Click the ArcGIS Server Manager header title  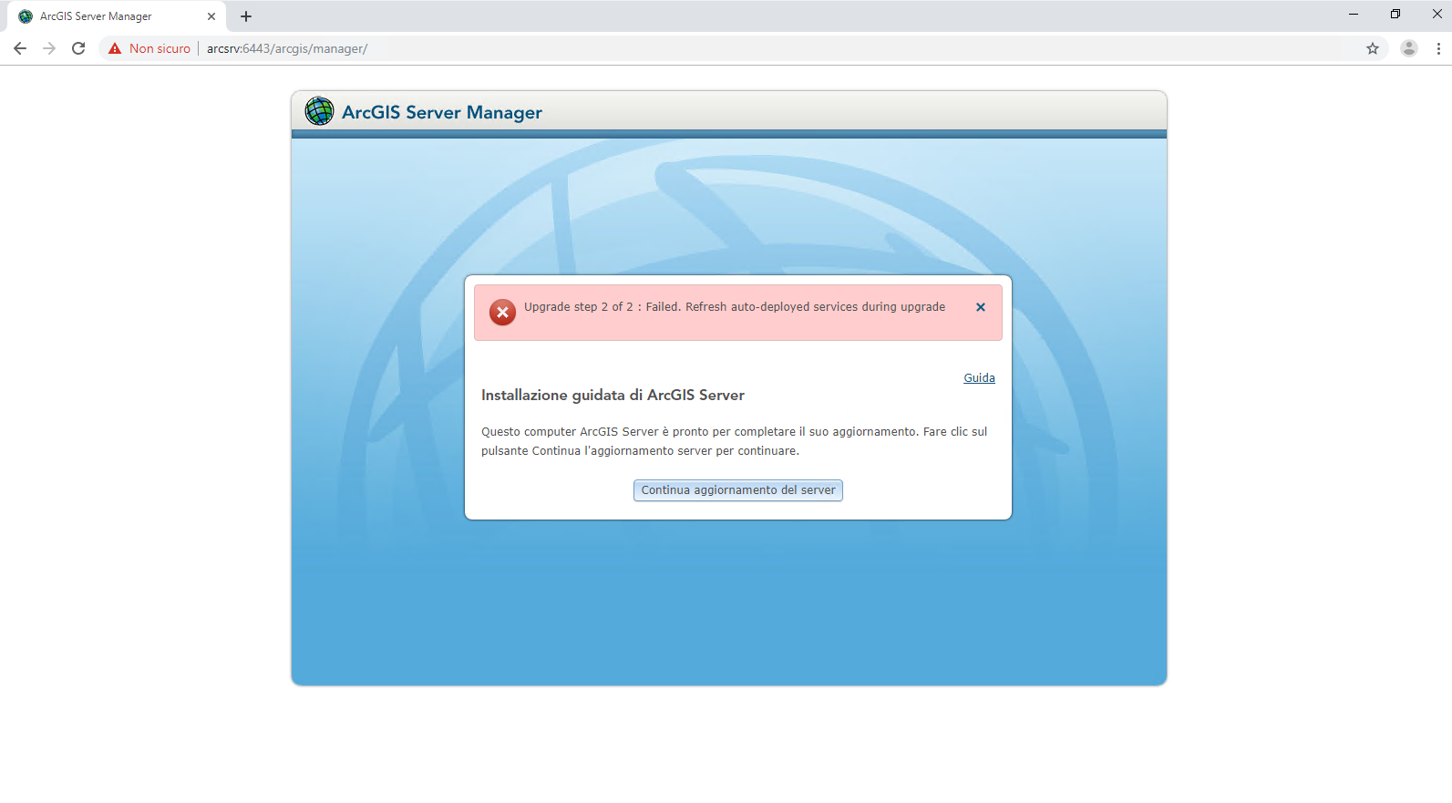pos(442,112)
